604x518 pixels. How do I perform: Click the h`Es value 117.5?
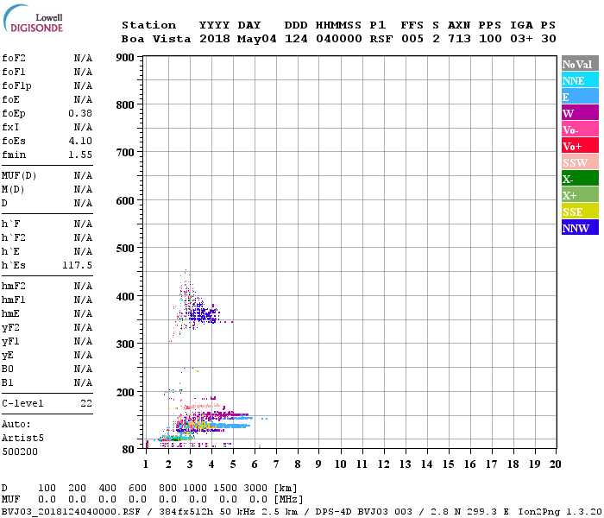click(x=78, y=266)
